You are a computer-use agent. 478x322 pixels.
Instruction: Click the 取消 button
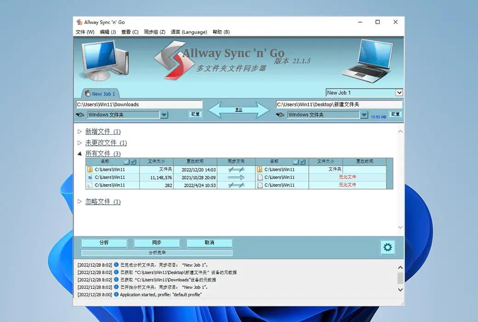(x=210, y=242)
